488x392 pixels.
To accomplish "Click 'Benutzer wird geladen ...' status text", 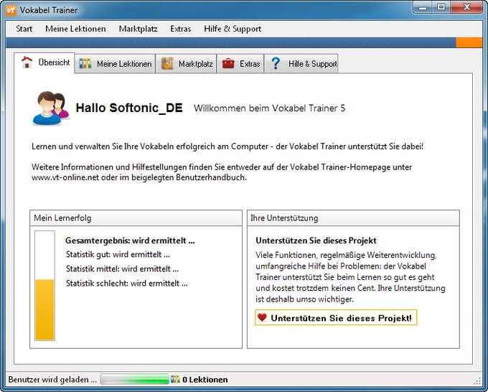I will tap(52, 380).
